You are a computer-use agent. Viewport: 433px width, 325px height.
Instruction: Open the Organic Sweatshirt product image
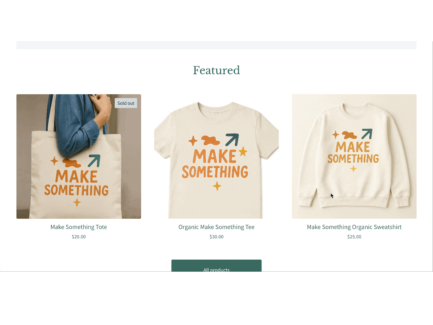pos(354,156)
